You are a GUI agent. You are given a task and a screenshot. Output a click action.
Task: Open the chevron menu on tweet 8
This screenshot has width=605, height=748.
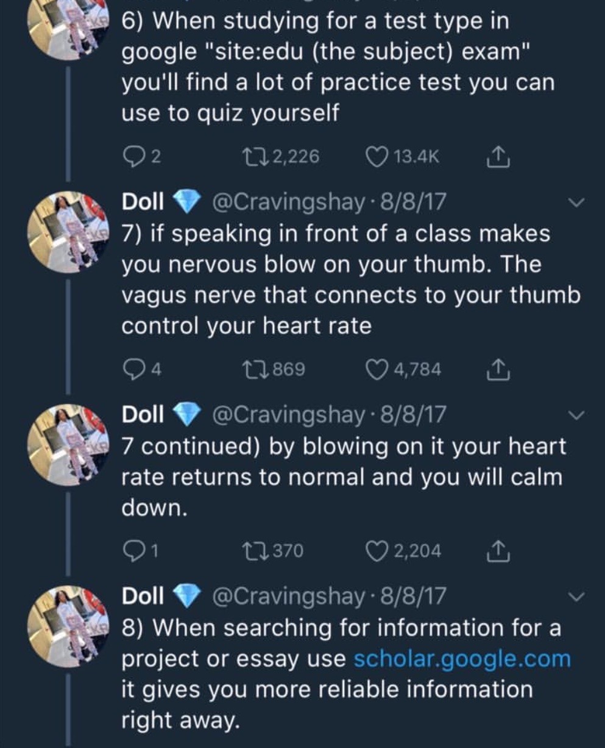pyautogui.click(x=578, y=595)
